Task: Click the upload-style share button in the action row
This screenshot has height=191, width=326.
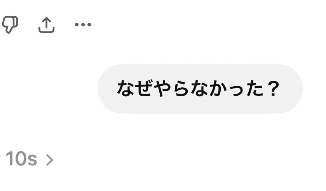Action: (47, 25)
